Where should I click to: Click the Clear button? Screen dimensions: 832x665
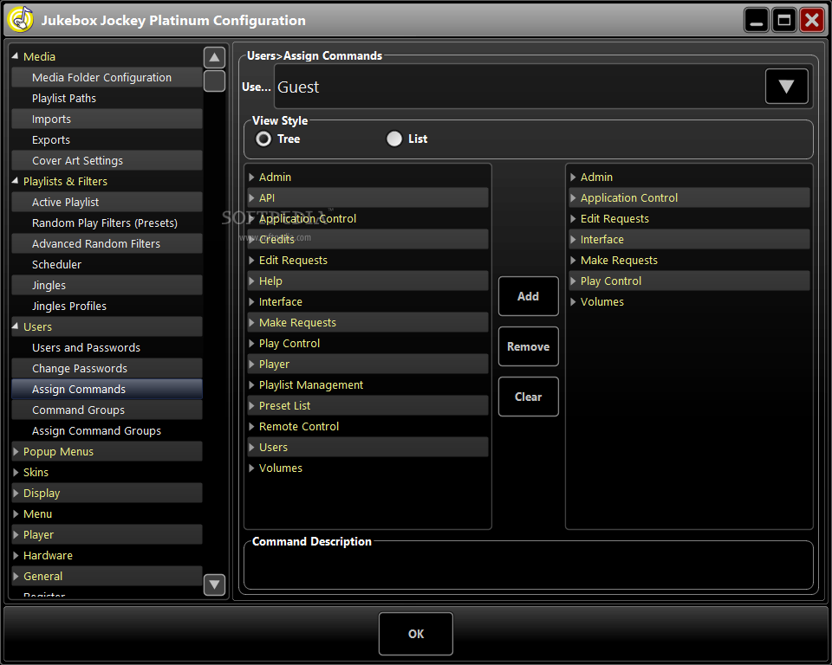tap(528, 397)
